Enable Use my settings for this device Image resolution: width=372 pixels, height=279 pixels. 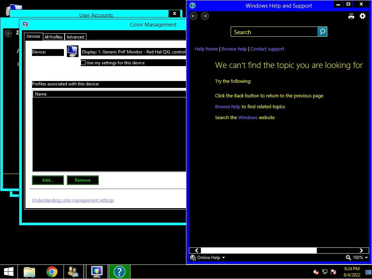coord(83,63)
